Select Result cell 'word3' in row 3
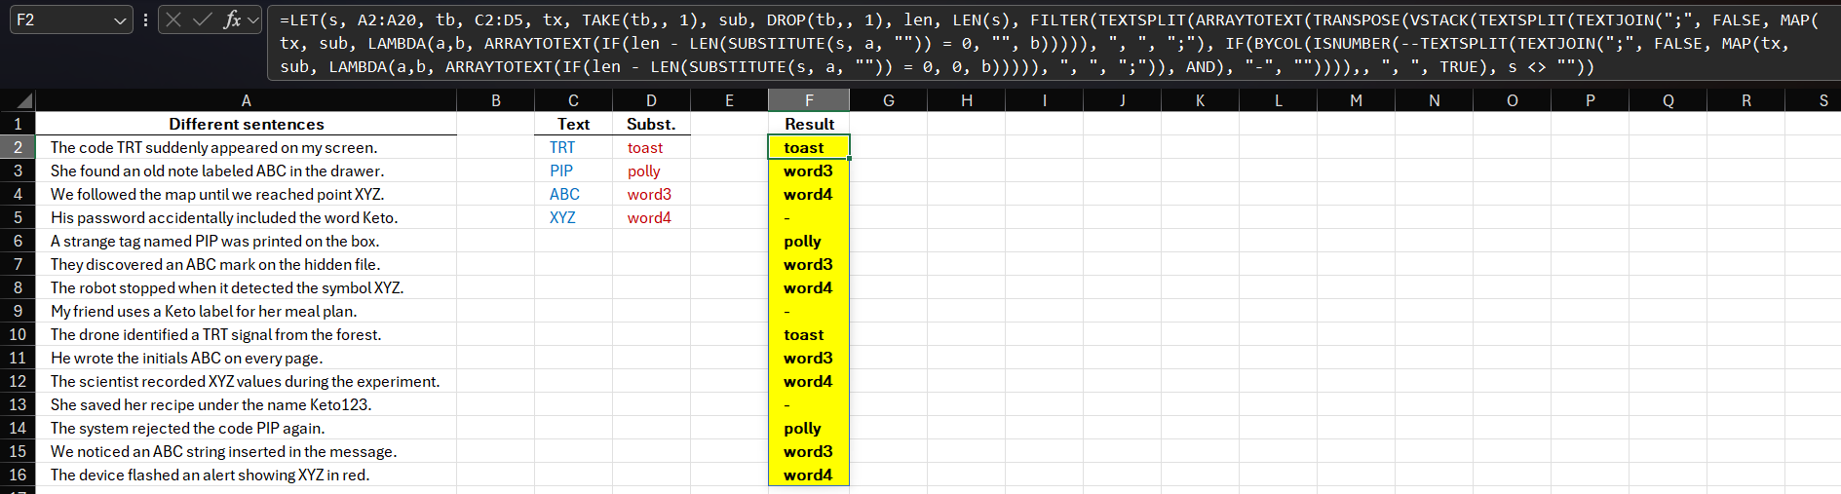1841x494 pixels. 809,171
